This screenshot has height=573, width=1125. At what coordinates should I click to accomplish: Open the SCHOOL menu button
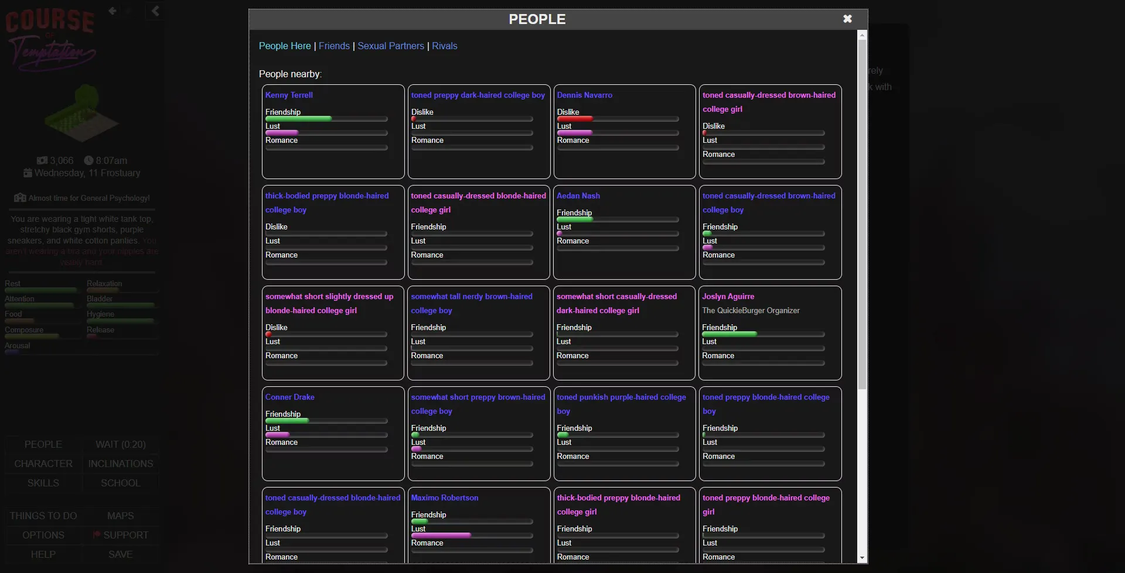[x=121, y=483]
